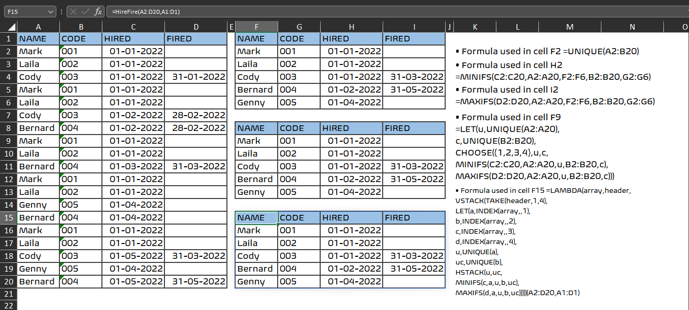This screenshot has height=310, width=689.
Task: Click cell I4 with 31-03-2022
Action: [x=414, y=77]
